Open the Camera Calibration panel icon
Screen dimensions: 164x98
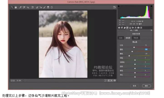[x=138, y=28]
